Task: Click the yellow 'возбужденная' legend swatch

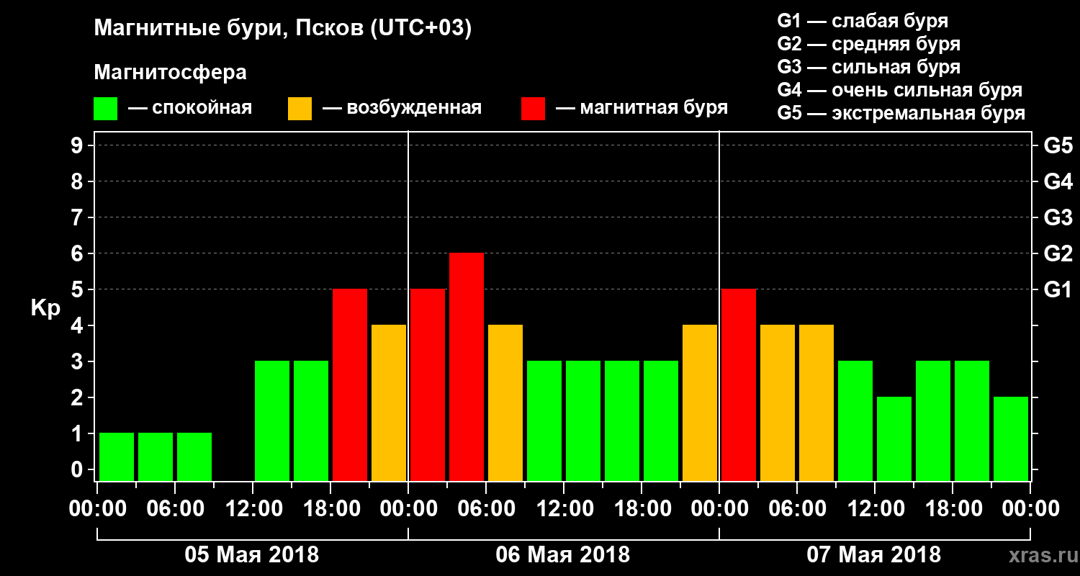Action: pos(300,109)
